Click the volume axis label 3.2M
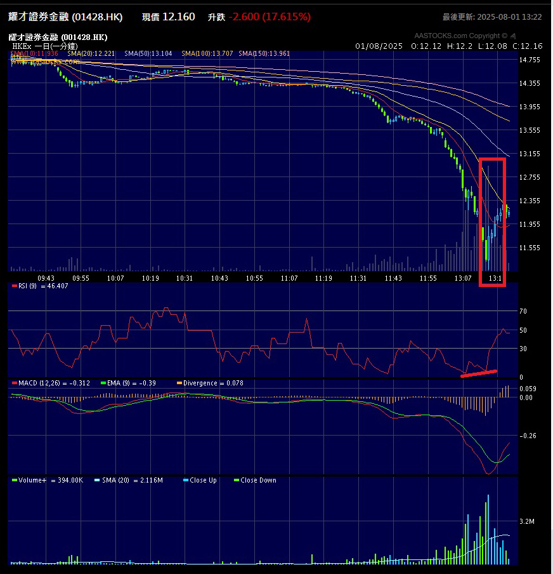Viewport: 553px width, 574px height. pos(527,521)
